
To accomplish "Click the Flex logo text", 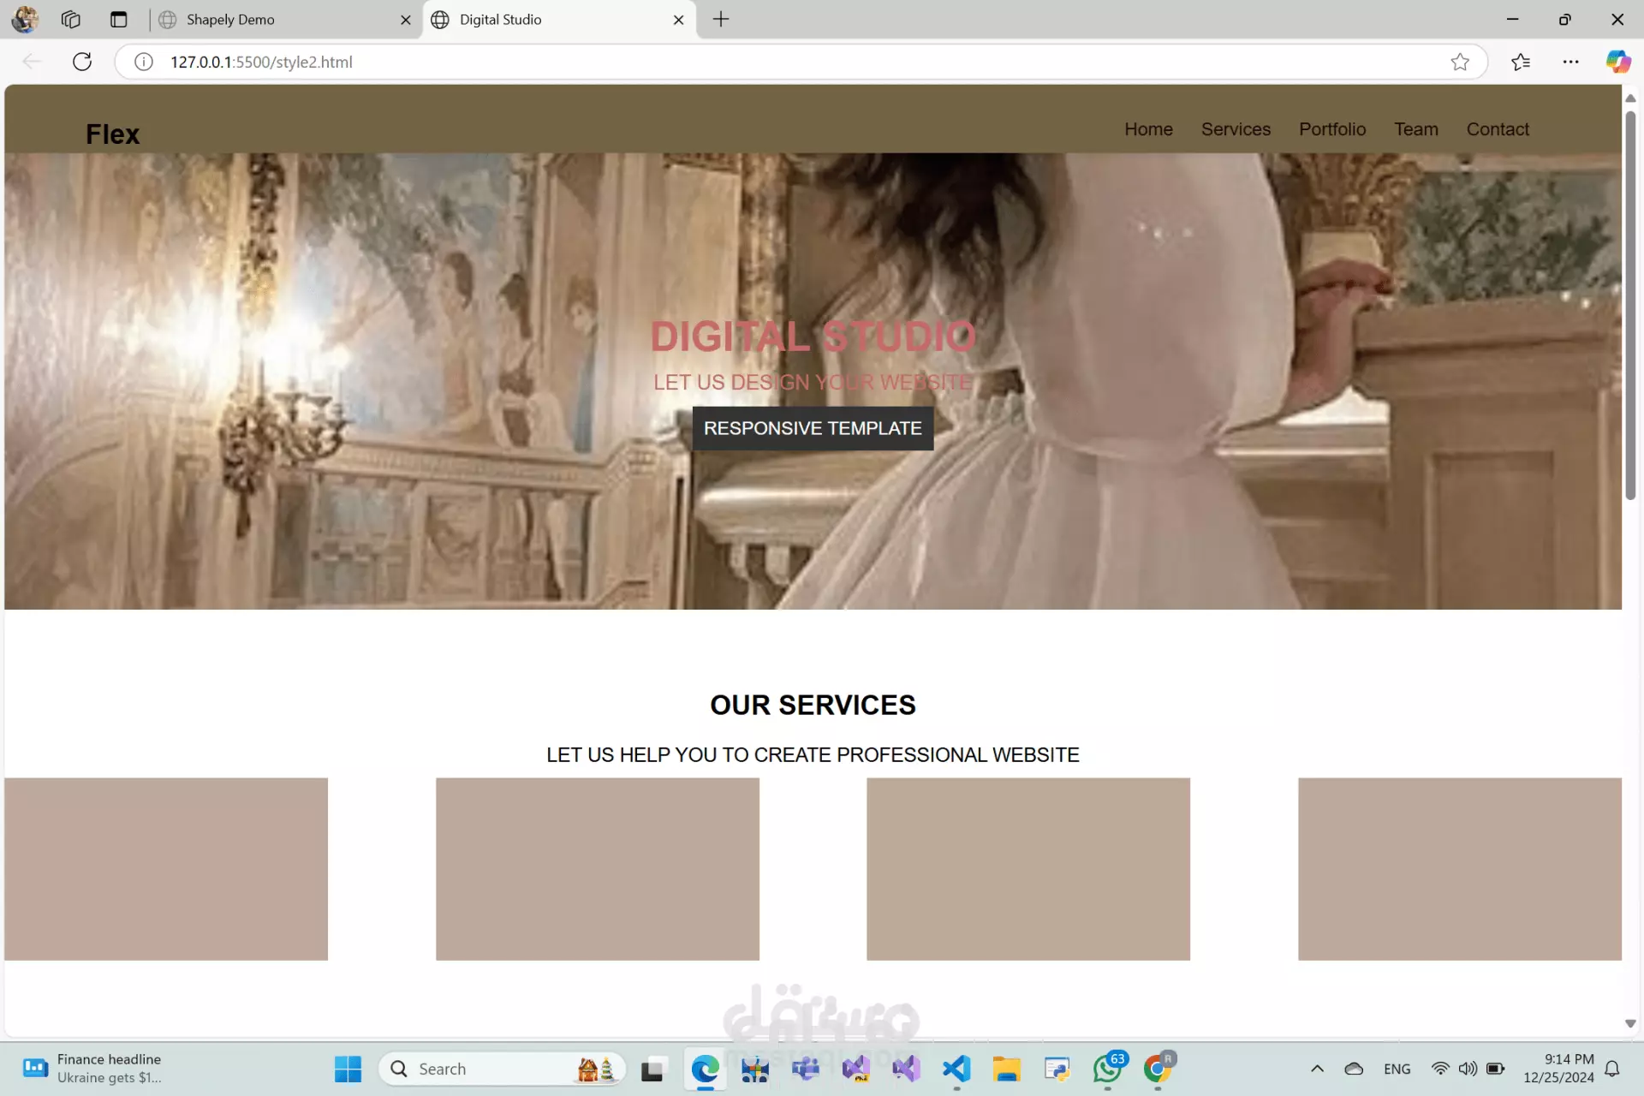I will pyautogui.click(x=112, y=134).
